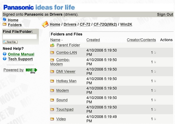Navigate to Drivers breadcrumb
The height and width of the screenshot is (124, 175).
(70, 24)
